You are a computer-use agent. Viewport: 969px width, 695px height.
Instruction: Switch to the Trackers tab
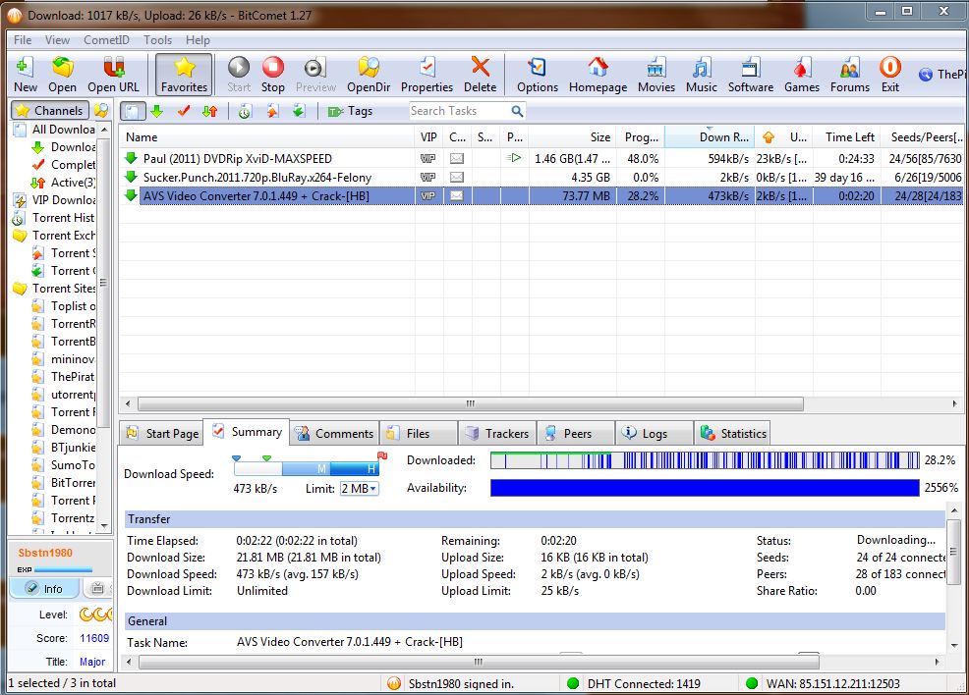(x=497, y=433)
